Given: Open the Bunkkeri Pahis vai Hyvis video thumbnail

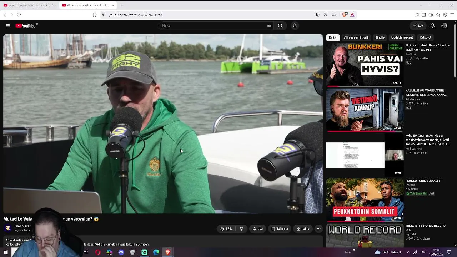Looking at the screenshot, I should (365, 65).
